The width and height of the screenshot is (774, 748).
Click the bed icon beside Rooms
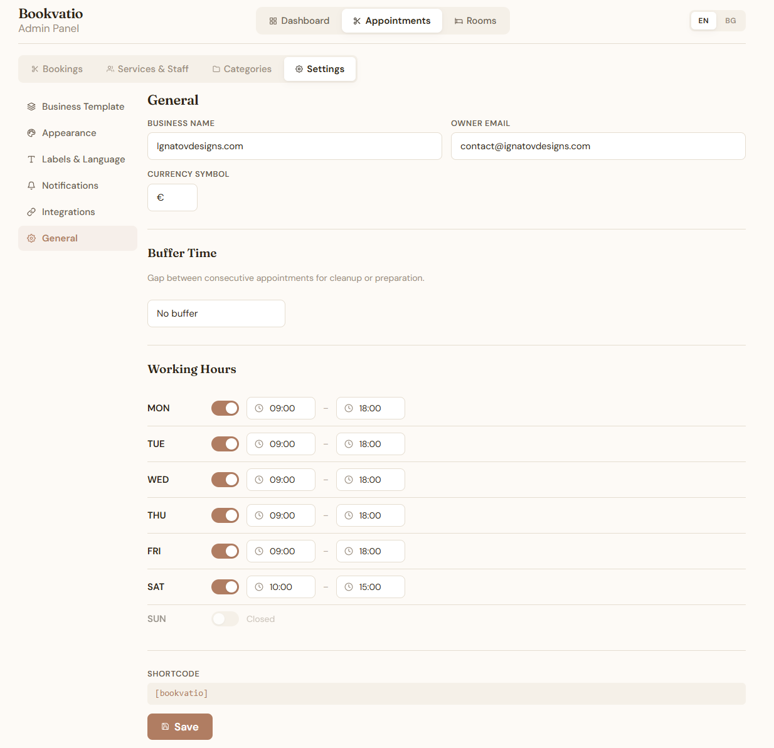(459, 21)
